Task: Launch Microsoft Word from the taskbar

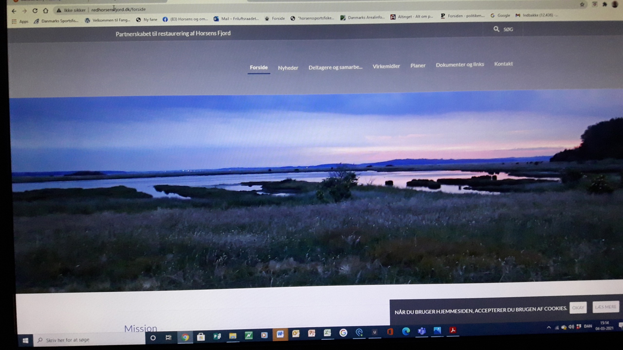Action: [280, 334]
